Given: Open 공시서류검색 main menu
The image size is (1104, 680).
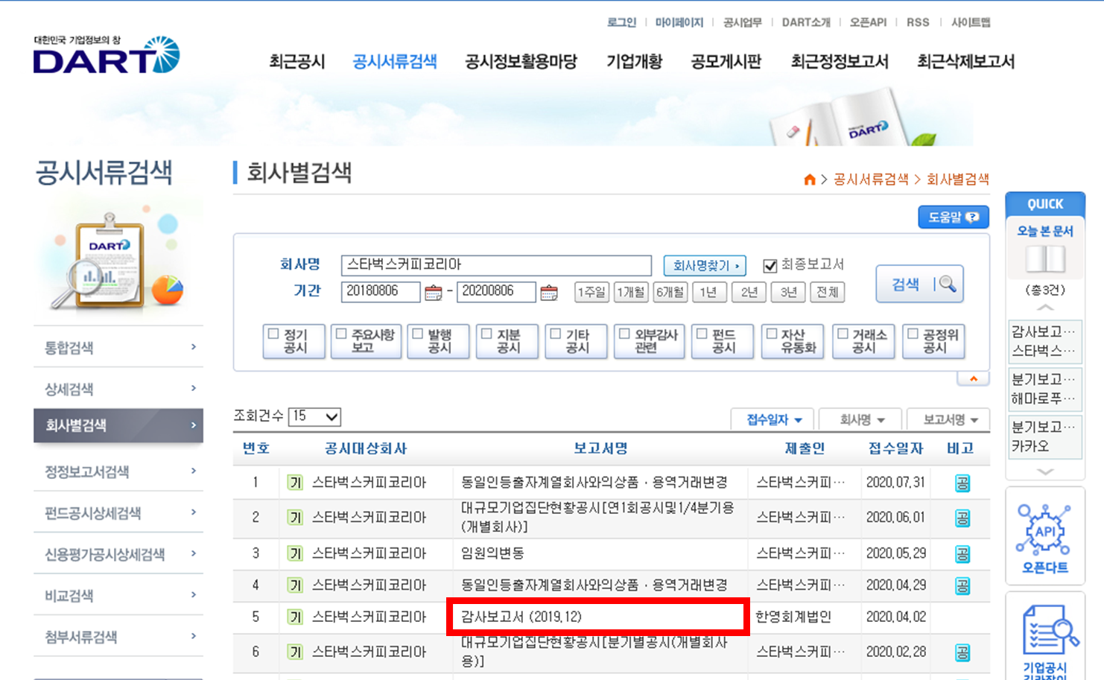Looking at the screenshot, I should click(x=395, y=62).
